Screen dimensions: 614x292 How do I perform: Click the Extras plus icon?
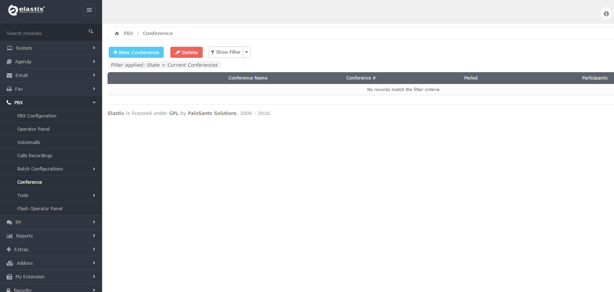(x=9, y=249)
